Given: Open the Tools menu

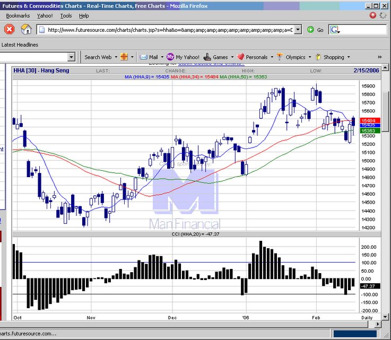Looking at the screenshot, I should point(66,16).
